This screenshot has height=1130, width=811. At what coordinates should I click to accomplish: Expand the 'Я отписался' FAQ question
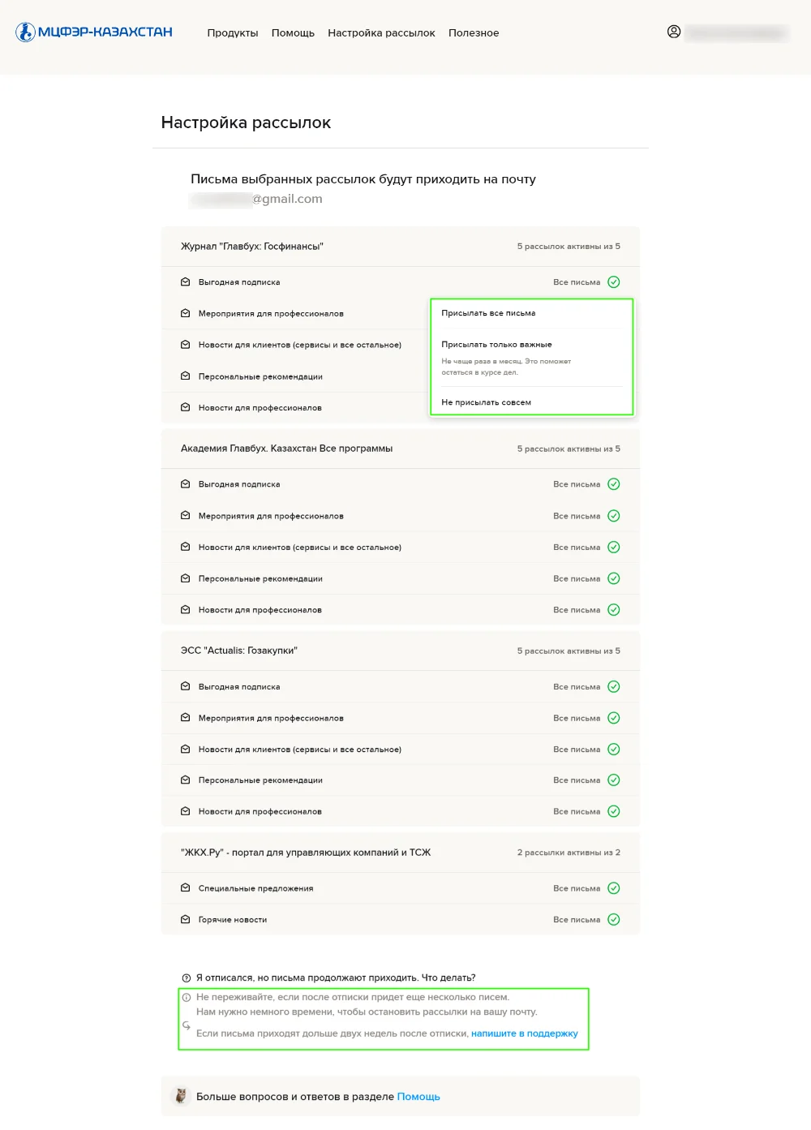tap(336, 978)
